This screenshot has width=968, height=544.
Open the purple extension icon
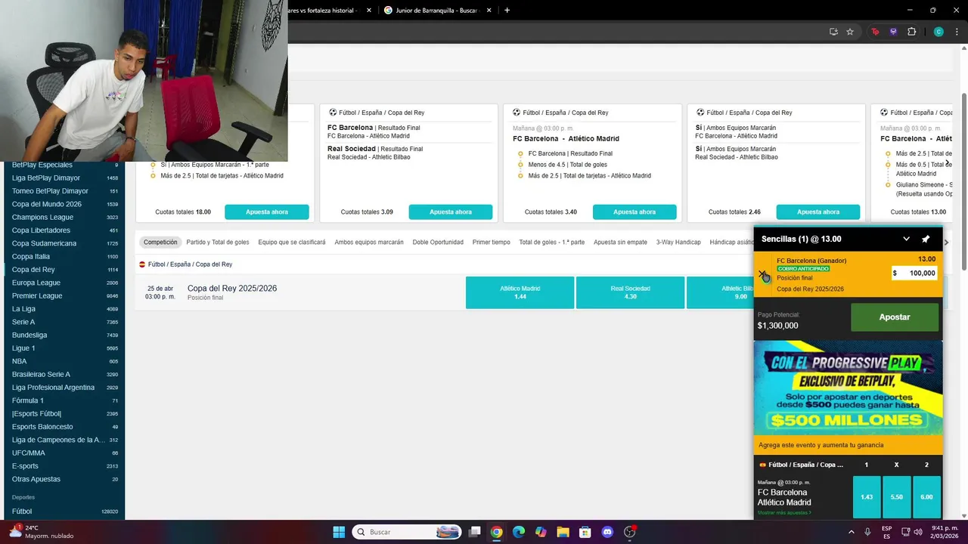click(x=893, y=32)
